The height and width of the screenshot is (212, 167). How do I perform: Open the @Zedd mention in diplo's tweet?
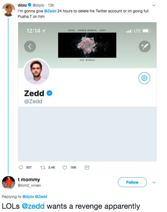[50, 11]
